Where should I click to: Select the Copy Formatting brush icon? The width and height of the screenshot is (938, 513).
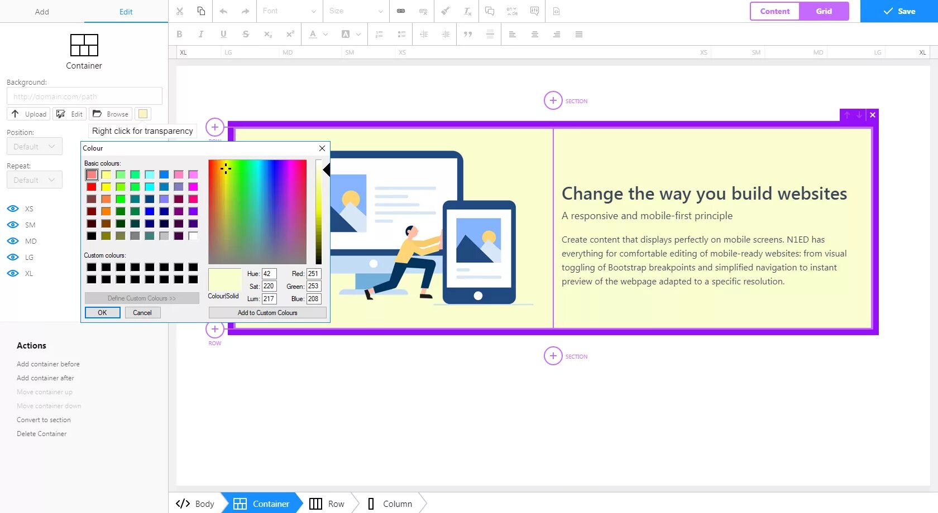(446, 11)
